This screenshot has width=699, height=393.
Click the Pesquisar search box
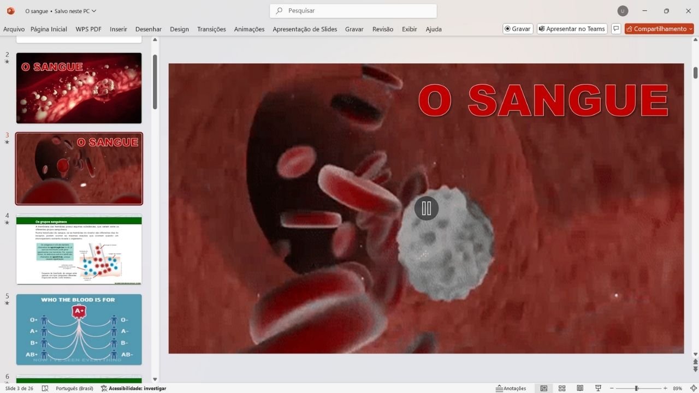353,11
